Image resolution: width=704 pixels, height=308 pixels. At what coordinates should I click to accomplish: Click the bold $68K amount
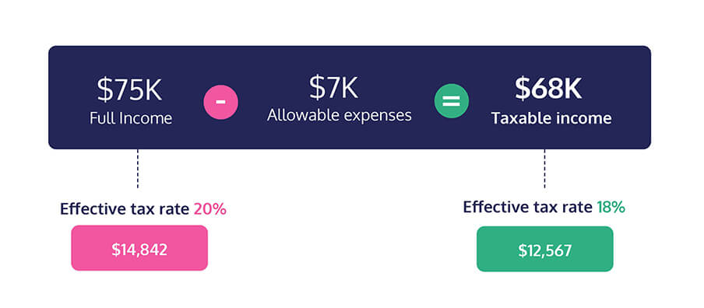pyautogui.click(x=548, y=89)
